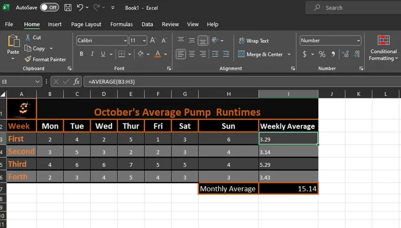Click the Cut scissors icon
Viewport: 401px width, 228px height.
28,37
